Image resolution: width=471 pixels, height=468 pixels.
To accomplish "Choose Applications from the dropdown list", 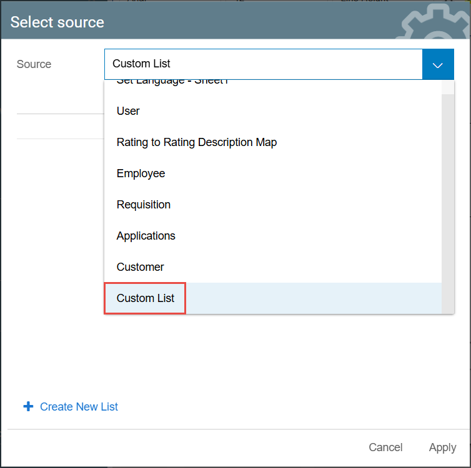I will 146,236.
